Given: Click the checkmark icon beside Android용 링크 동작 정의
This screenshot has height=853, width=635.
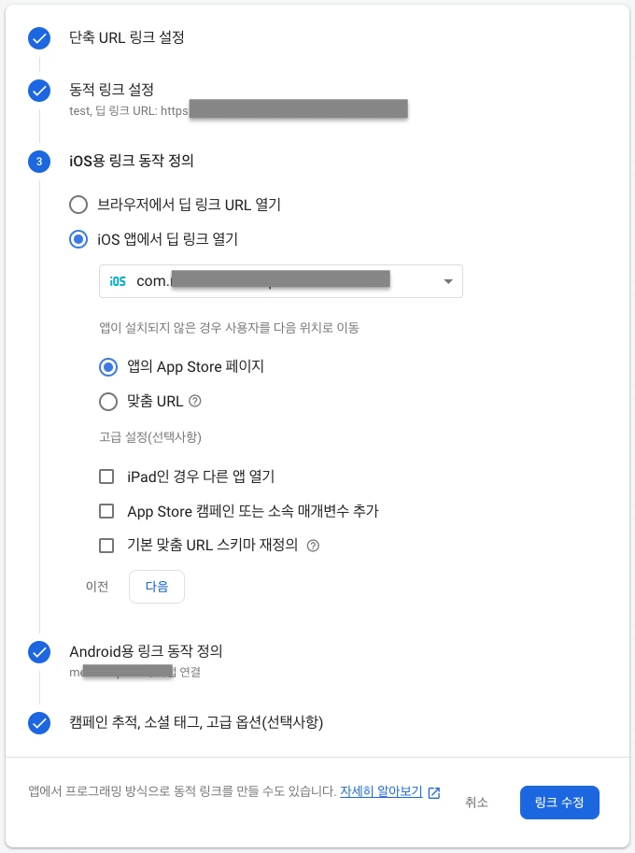Looking at the screenshot, I should coord(39,652).
